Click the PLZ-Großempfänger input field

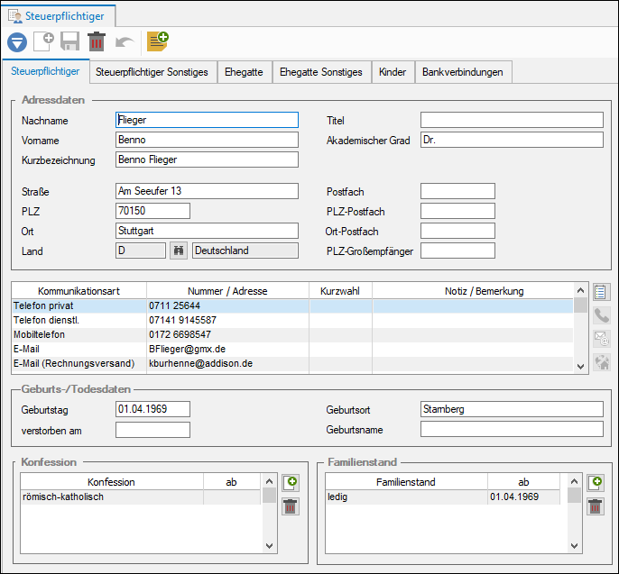[457, 251]
